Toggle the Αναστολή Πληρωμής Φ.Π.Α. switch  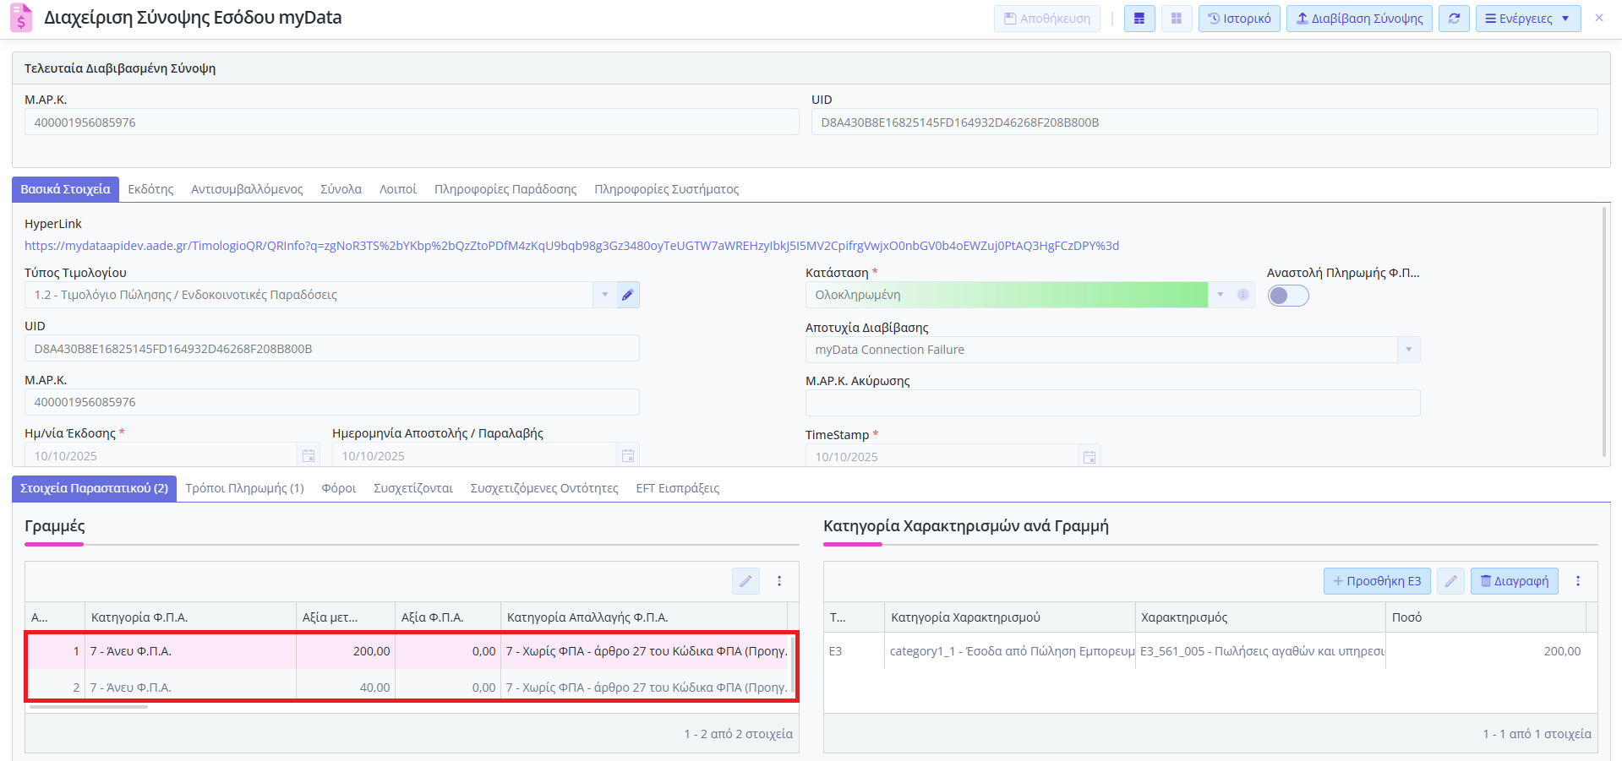coord(1287,296)
